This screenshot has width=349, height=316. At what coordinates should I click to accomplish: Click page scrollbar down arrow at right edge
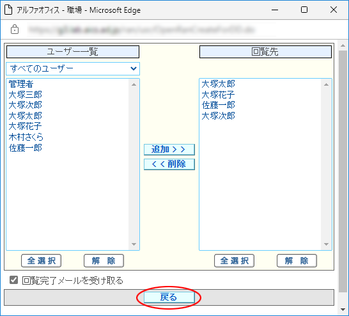[343, 310]
